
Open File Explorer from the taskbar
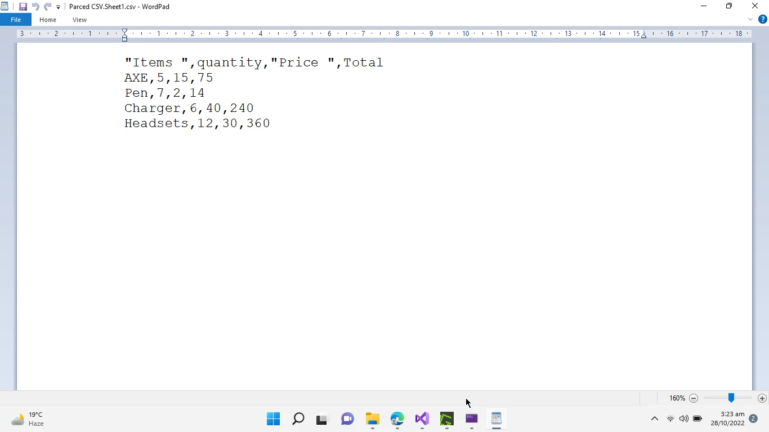pyautogui.click(x=373, y=419)
